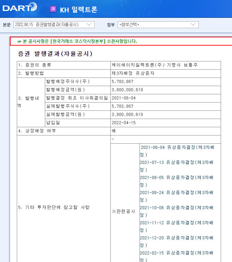Screen dimensions: 232x262
Task: Open related disclosure dated 2021-07-13
Action: point(176,166)
